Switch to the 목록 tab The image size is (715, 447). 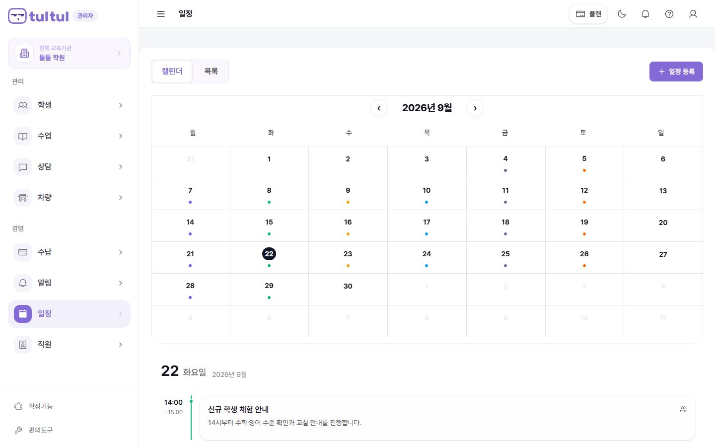pyautogui.click(x=211, y=72)
